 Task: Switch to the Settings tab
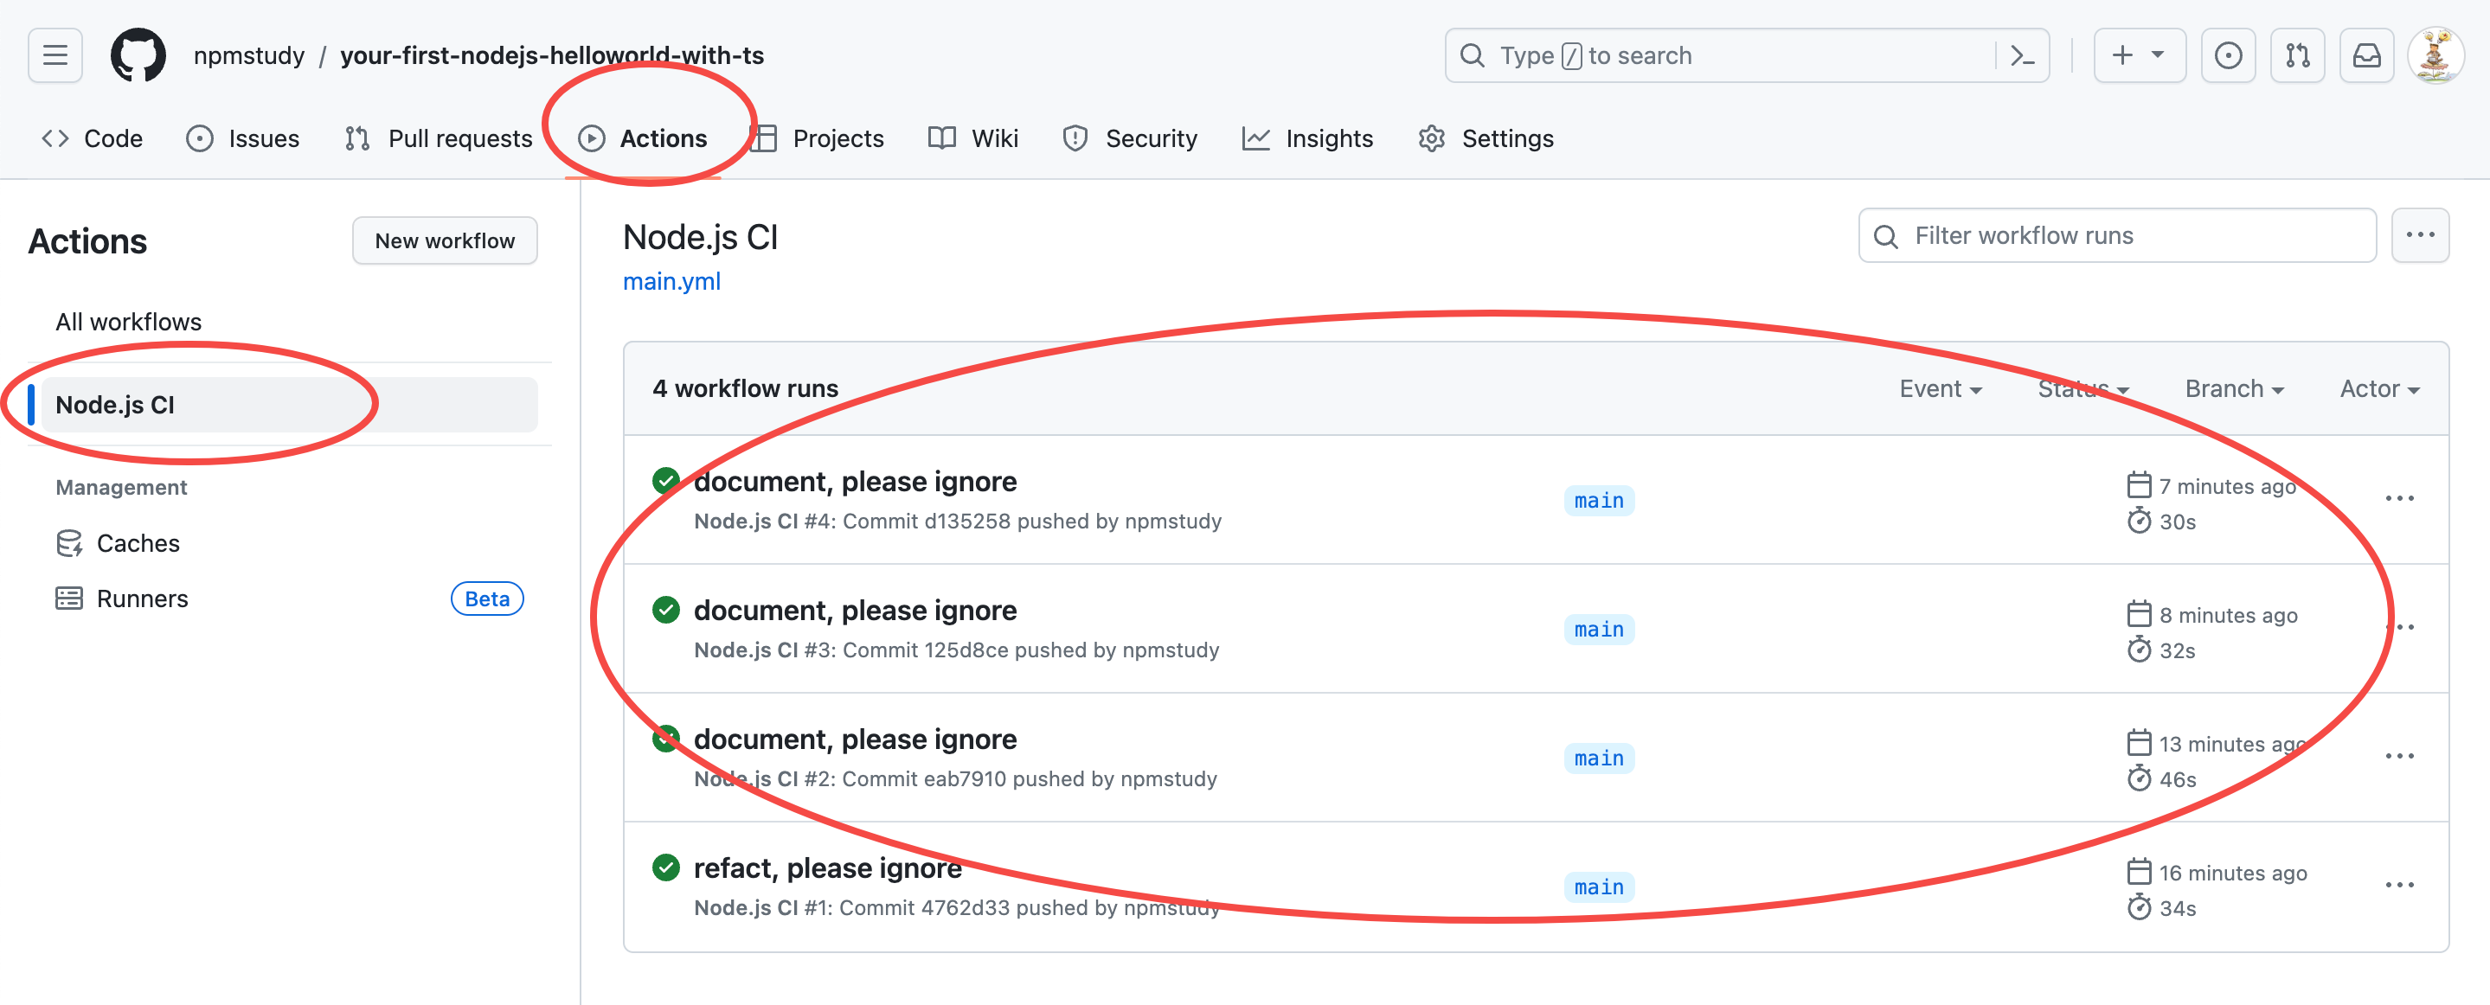click(1486, 138)
